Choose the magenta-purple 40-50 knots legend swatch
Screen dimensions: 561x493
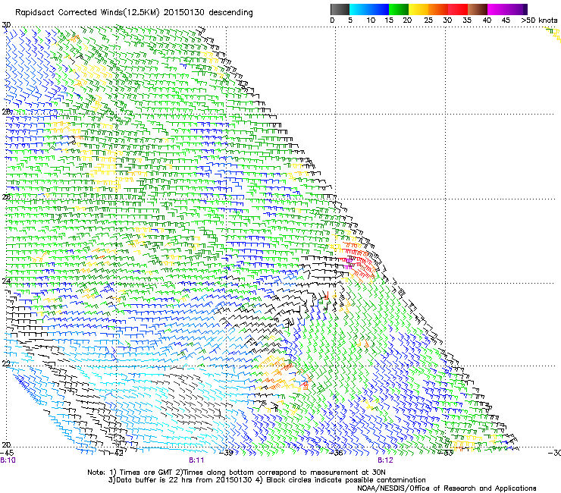tap(507, 9)
